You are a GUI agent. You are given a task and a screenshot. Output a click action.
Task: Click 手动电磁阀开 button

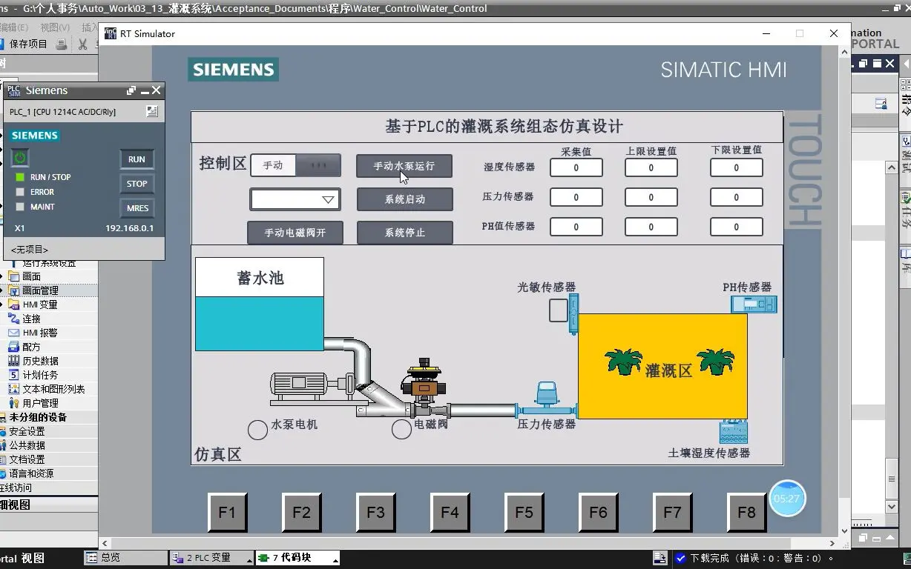point(295,233)
